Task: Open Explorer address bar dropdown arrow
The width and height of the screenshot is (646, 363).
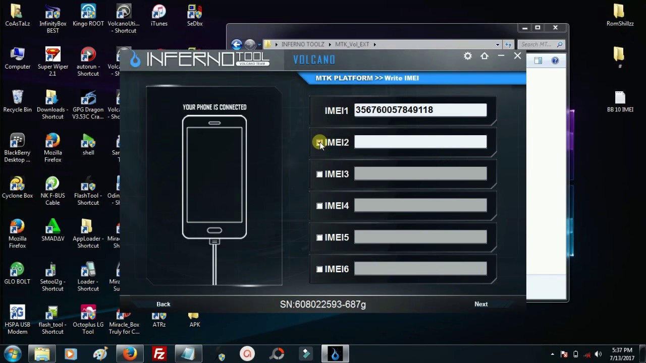Action: [498, 44]
